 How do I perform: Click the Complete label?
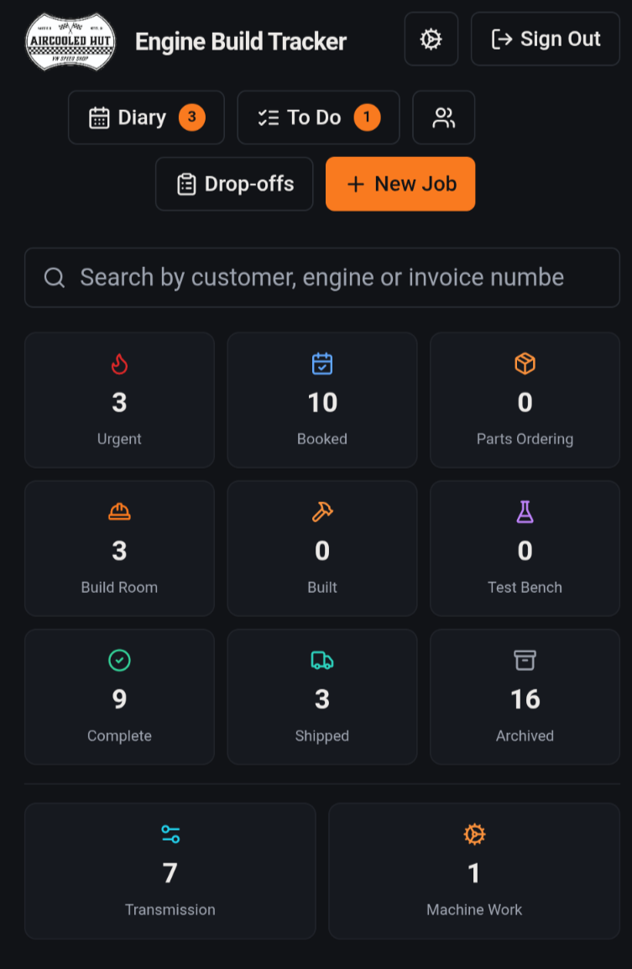coord(119,736)
